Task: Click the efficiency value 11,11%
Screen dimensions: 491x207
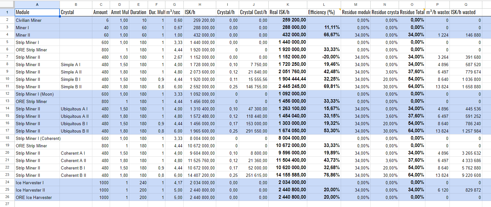Action: (x=324, y=28)
